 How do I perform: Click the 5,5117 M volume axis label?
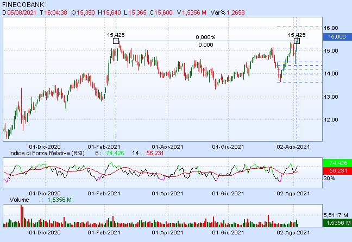point(336,215)
